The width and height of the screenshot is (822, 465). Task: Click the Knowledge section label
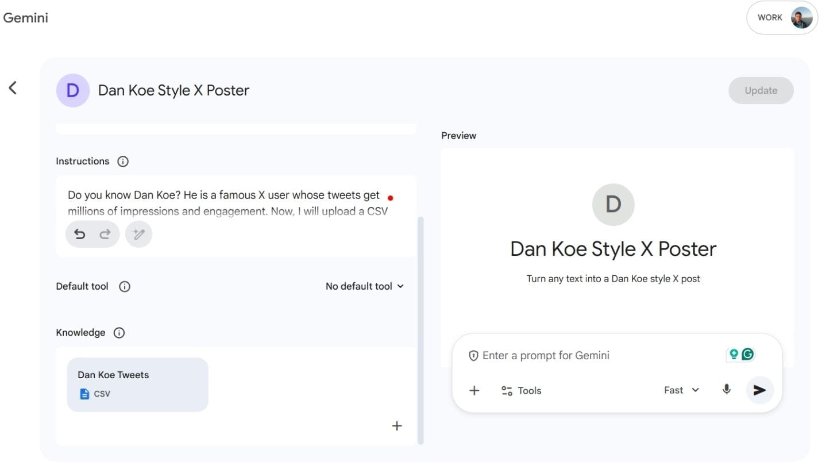click(80, 333)
